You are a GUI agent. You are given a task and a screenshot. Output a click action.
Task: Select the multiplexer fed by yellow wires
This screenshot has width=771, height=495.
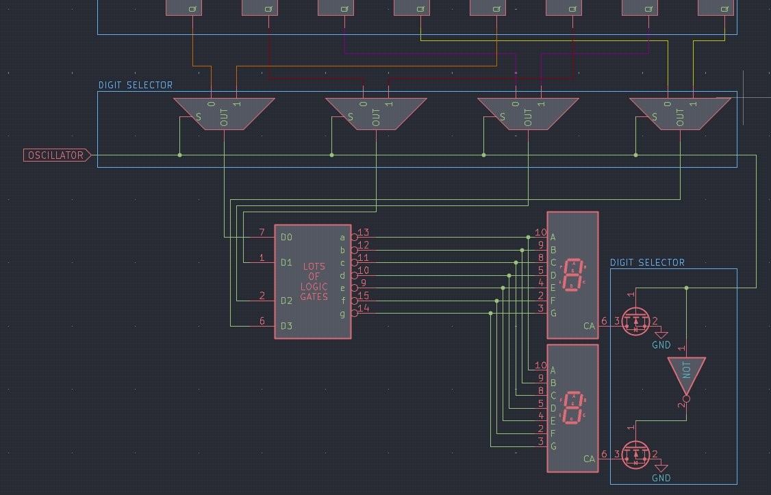680,114
